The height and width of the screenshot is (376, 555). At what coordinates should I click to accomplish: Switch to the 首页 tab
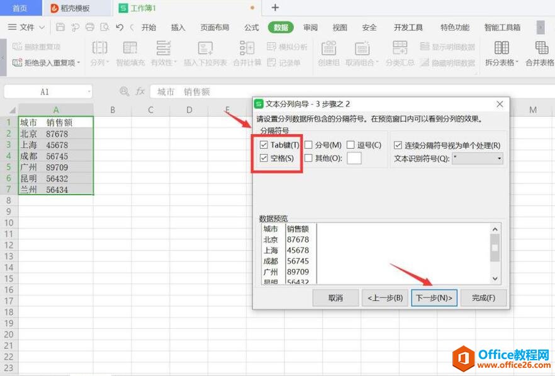click(20, 8)
